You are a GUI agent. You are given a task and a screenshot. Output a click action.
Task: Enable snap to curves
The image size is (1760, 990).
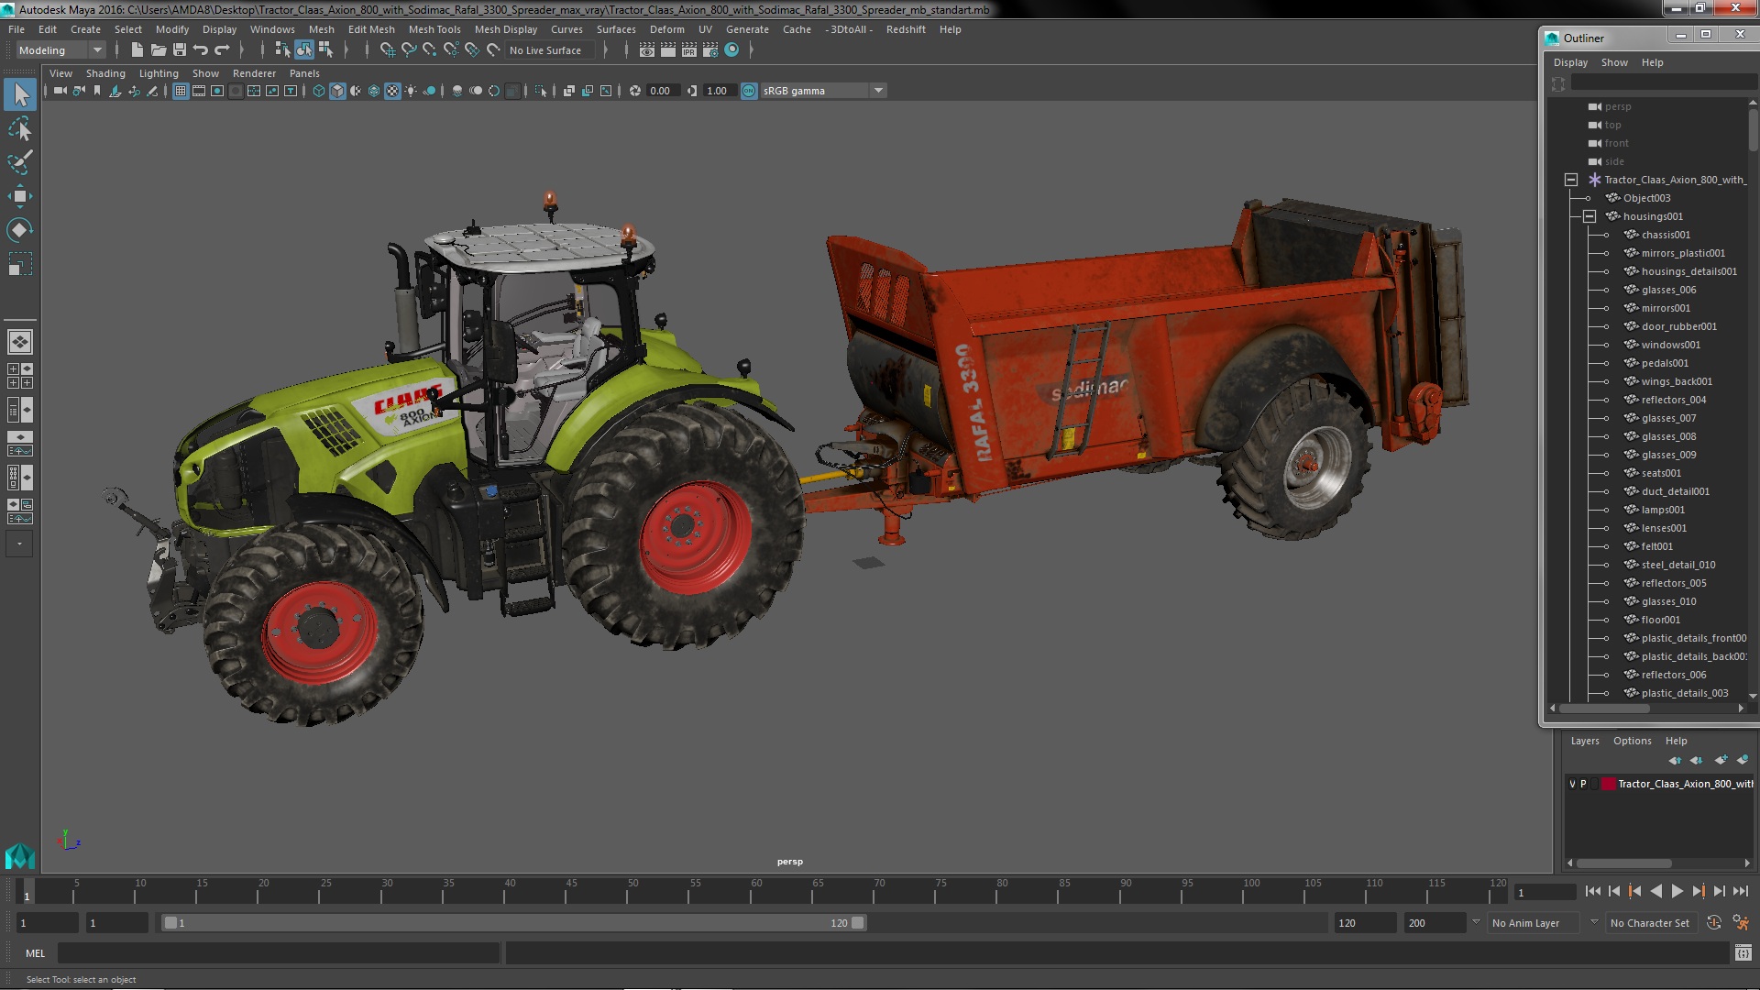coord(409,50)
